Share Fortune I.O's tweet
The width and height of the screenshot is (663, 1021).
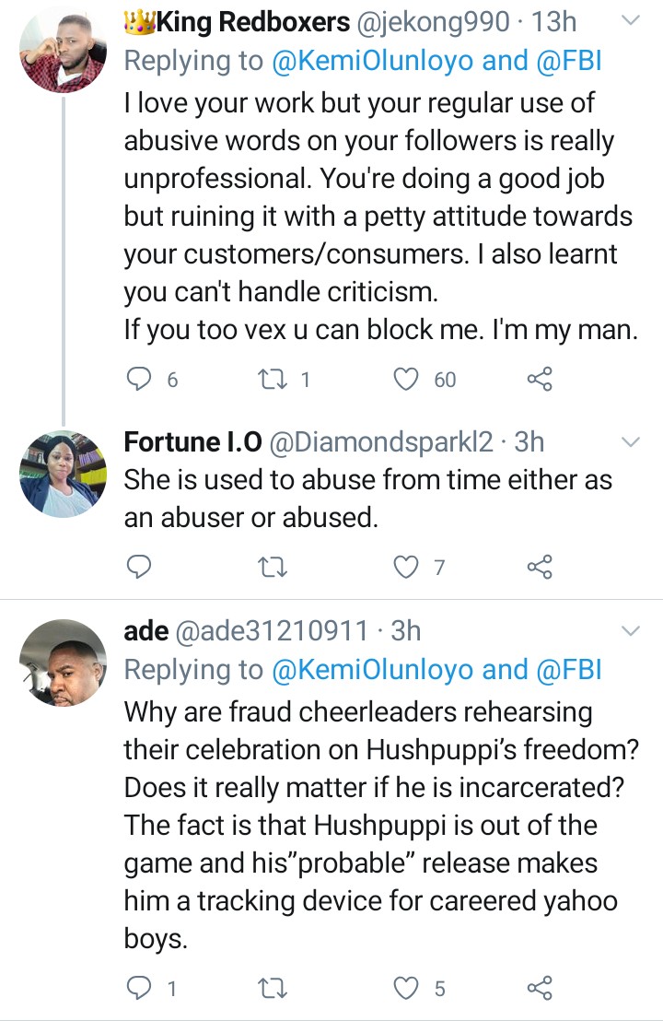539,567
